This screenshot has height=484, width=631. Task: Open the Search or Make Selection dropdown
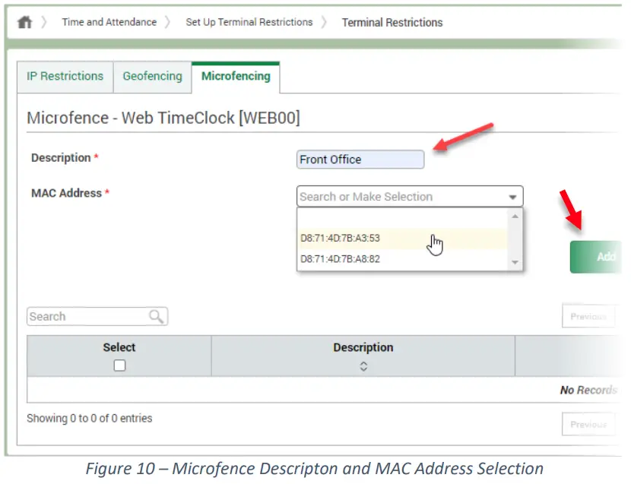coord(403,196)
